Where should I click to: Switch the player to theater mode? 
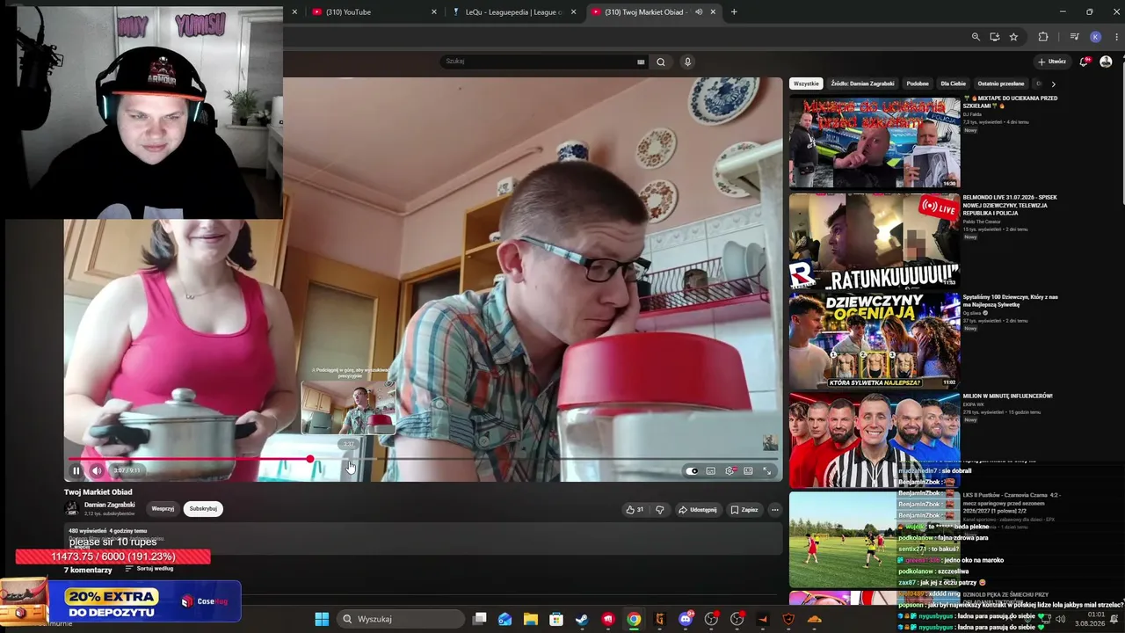748,470
